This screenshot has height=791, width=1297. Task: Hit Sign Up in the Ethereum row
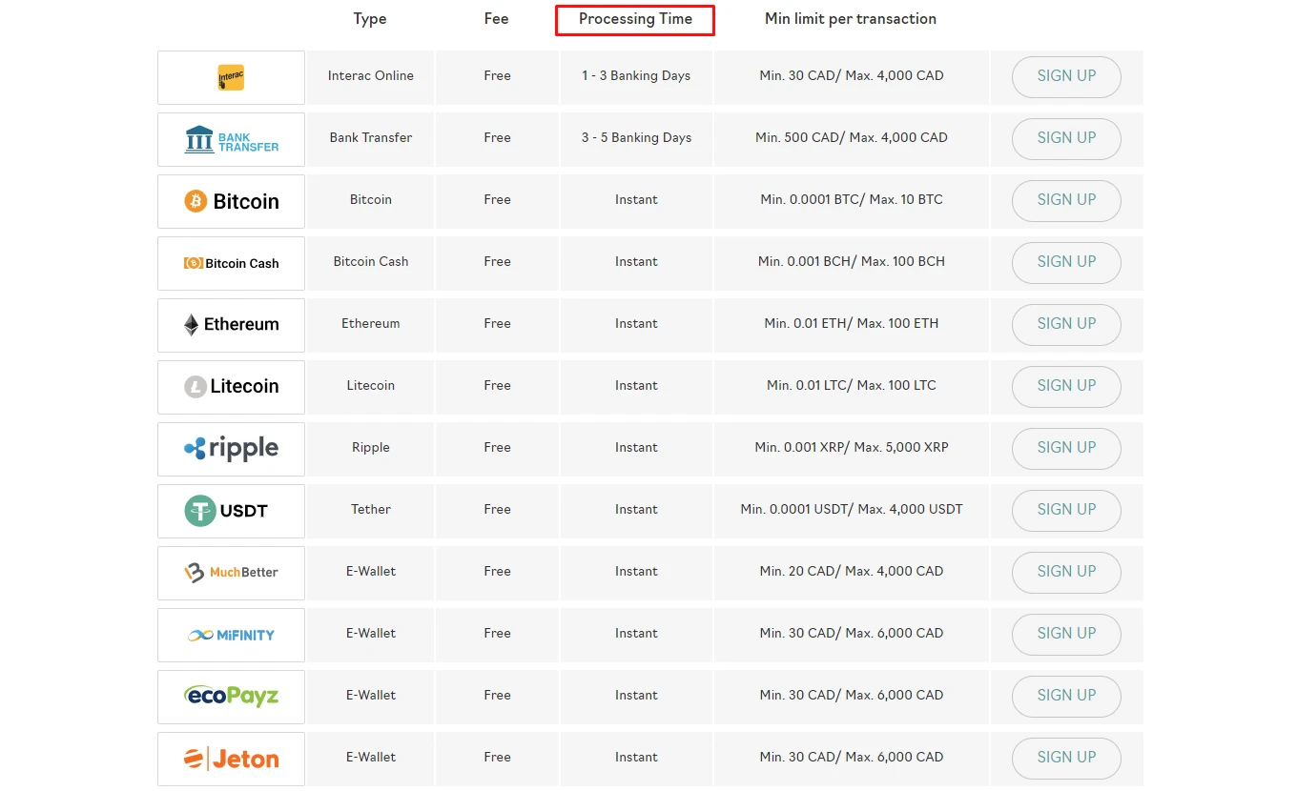(1066, 324)
